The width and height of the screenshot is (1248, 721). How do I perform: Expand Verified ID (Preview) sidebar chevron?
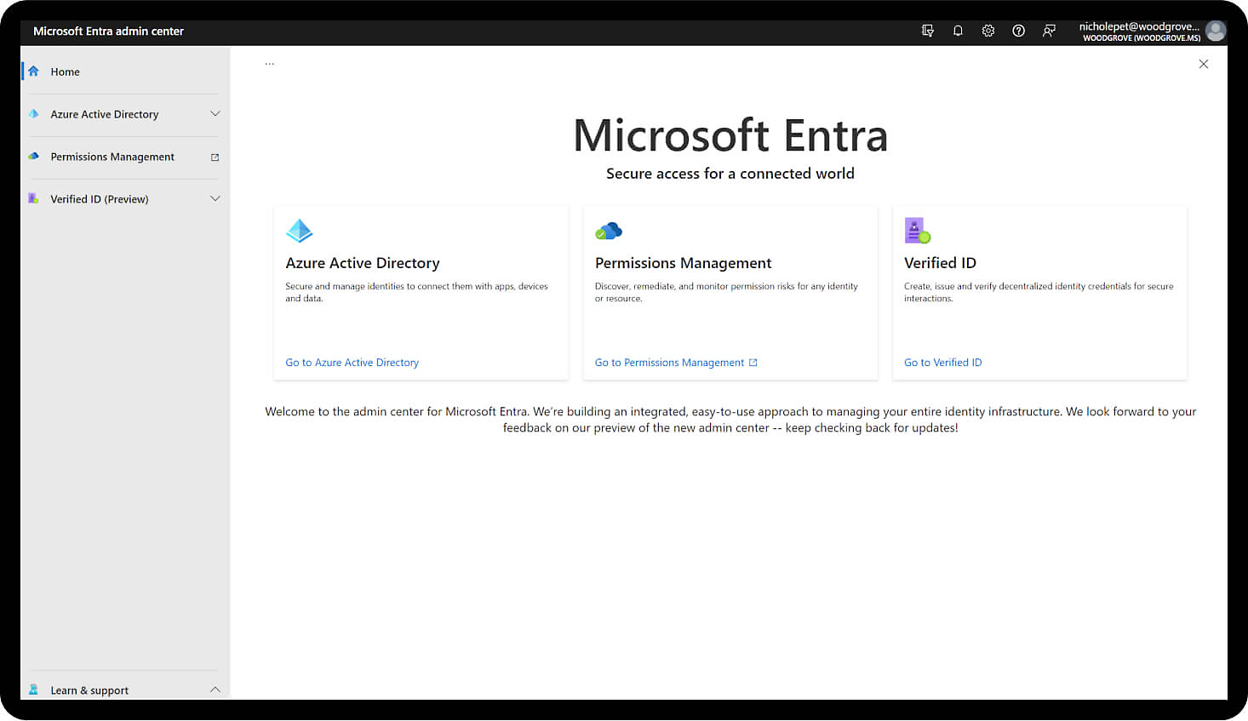[x=215, y=199]
